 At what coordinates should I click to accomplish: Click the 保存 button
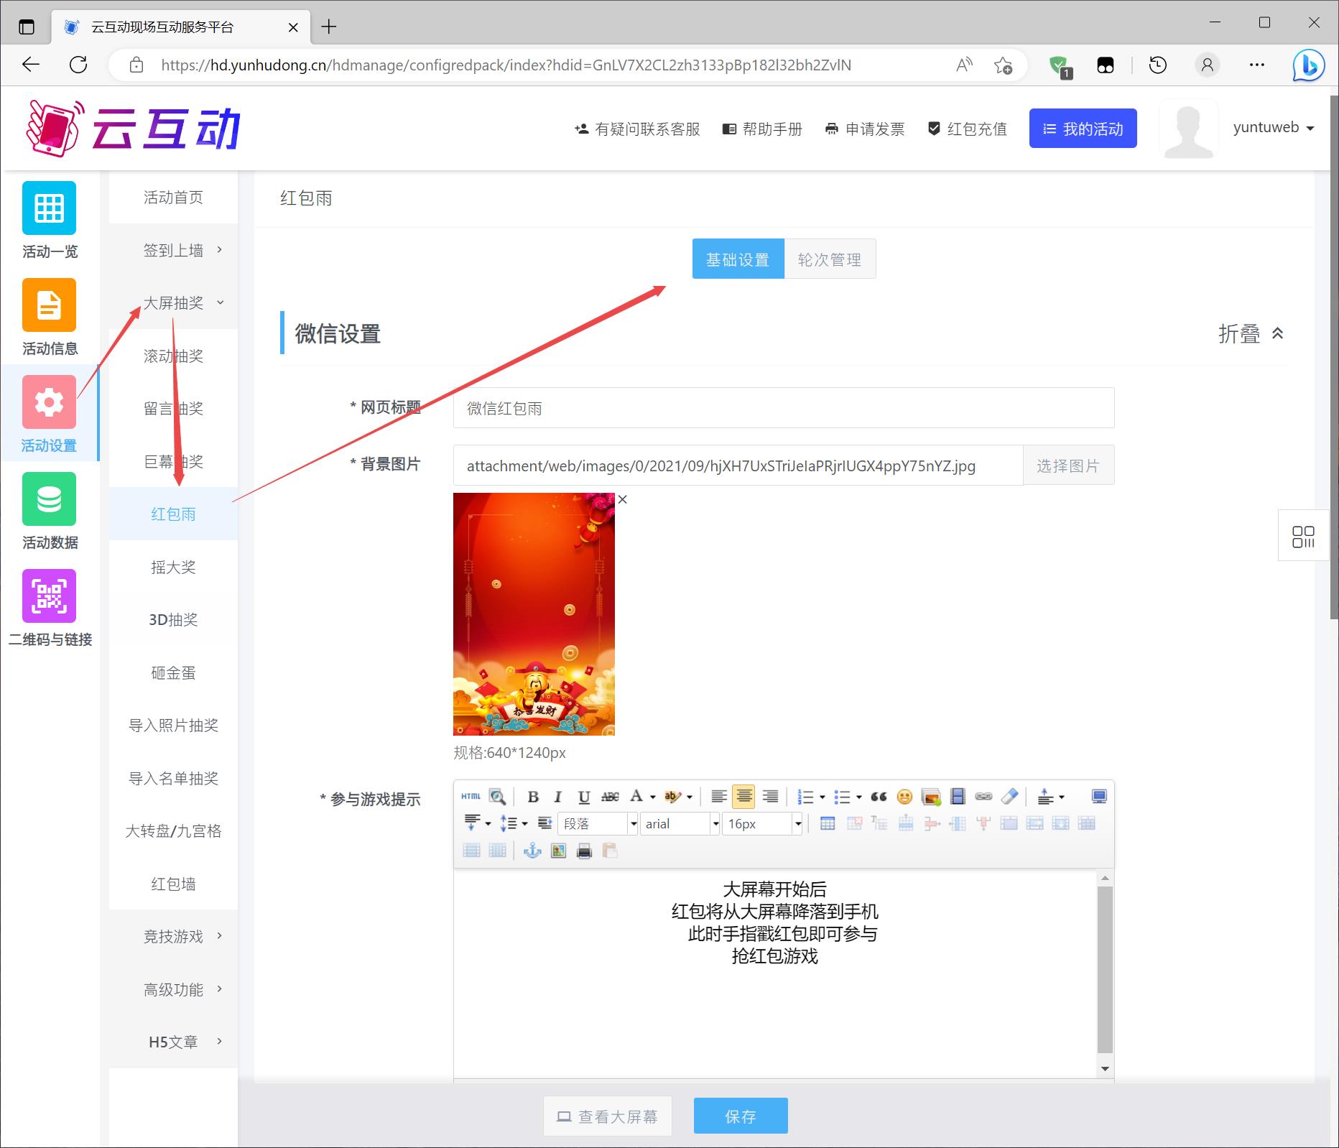(x=740, y=1116)
